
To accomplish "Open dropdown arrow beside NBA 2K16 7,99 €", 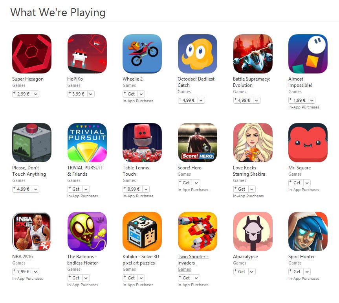I will 36,272.
